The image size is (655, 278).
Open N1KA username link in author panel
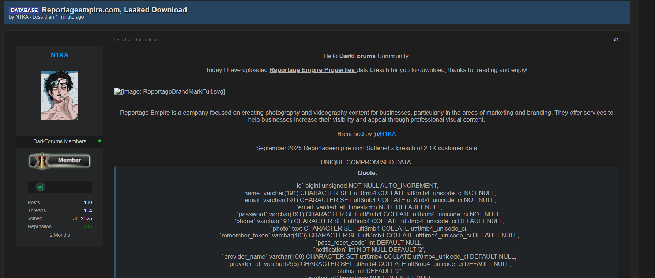[60, 55]
